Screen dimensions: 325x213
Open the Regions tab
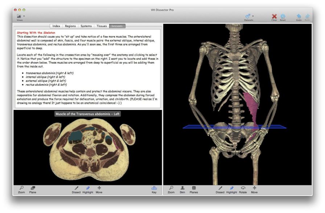pos(70,26)
